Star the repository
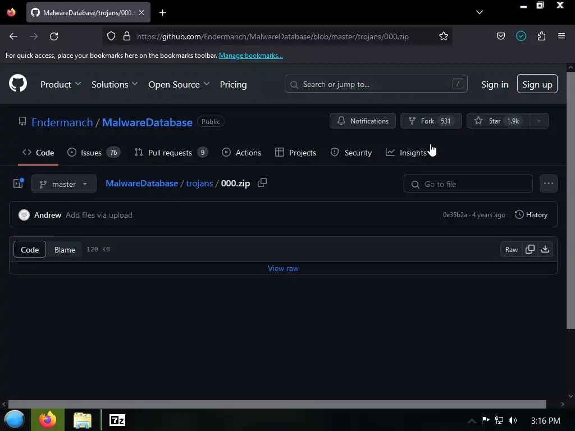The image size is (575, 431). pos(499,121)
